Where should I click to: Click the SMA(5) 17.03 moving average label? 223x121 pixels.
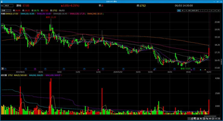click(x=12, y=14)
